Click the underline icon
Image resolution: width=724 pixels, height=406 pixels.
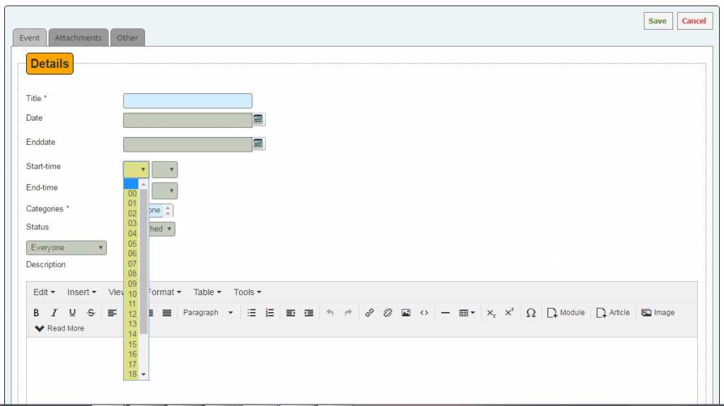(72, 313)
